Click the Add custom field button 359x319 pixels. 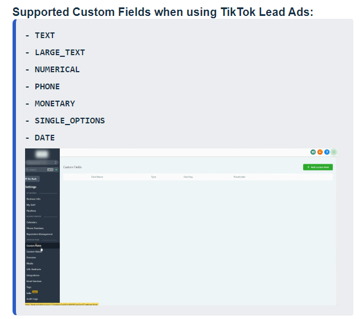[x=317, y=167]
